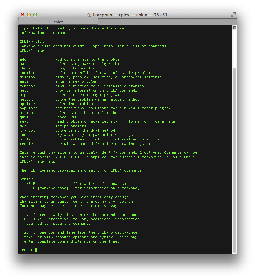Image resolution: width=255 pixels, height=279 pixels.
Task: Click the 'CPLEX> list' prompt line
Action: coord(32,42)
